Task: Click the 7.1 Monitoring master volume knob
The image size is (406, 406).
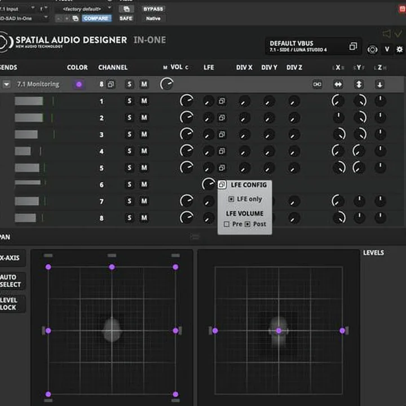Action: 167,84
